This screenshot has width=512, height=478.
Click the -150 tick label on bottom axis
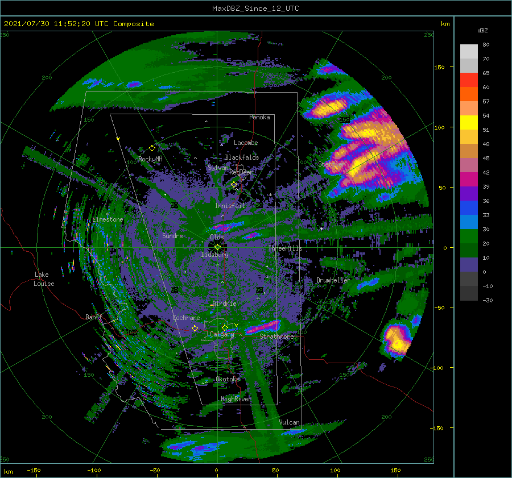pos(34,470)
